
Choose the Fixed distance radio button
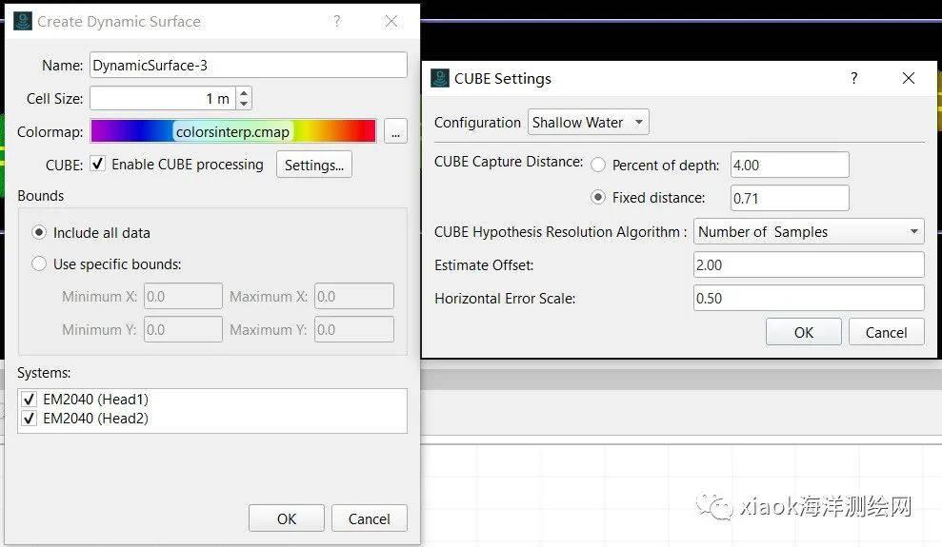pyautogui.click(x=598, y=198)
